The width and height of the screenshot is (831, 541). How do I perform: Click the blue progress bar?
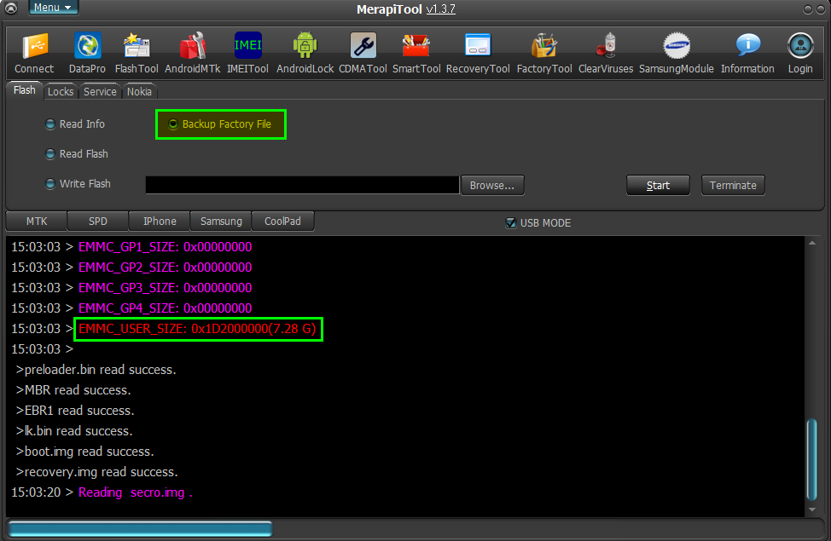[x=141, y=529]
